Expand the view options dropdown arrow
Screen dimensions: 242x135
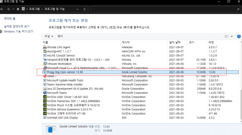232,36
